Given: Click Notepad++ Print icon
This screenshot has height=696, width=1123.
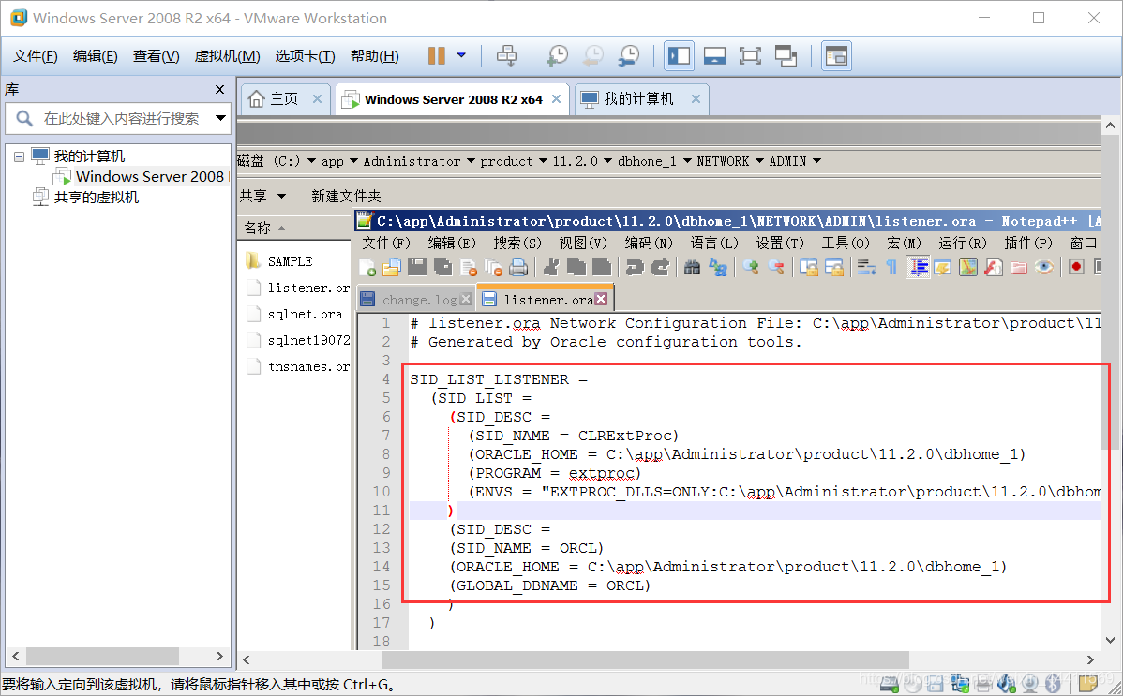Looking at the screenshot, I should (518, 267).
